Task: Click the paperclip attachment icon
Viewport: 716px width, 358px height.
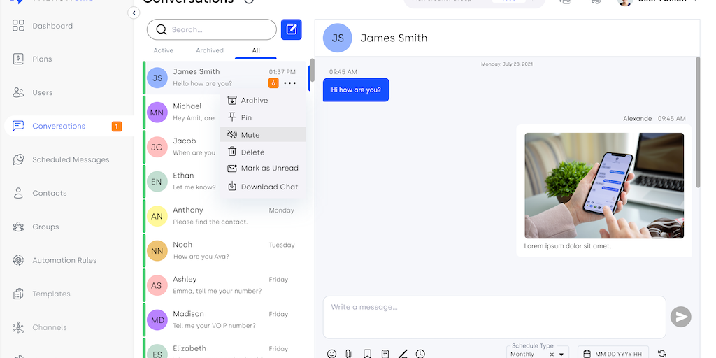Action: click(x=348, y=354)
